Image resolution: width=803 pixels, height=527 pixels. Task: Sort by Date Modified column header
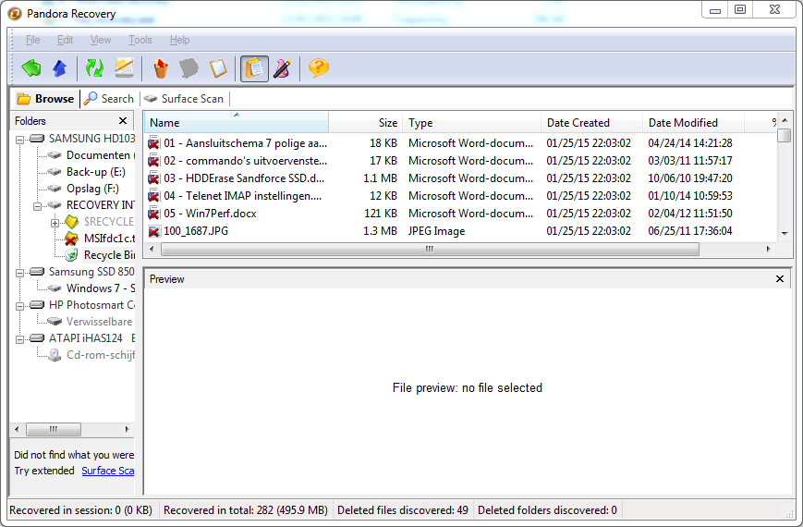tap(693, 123)
